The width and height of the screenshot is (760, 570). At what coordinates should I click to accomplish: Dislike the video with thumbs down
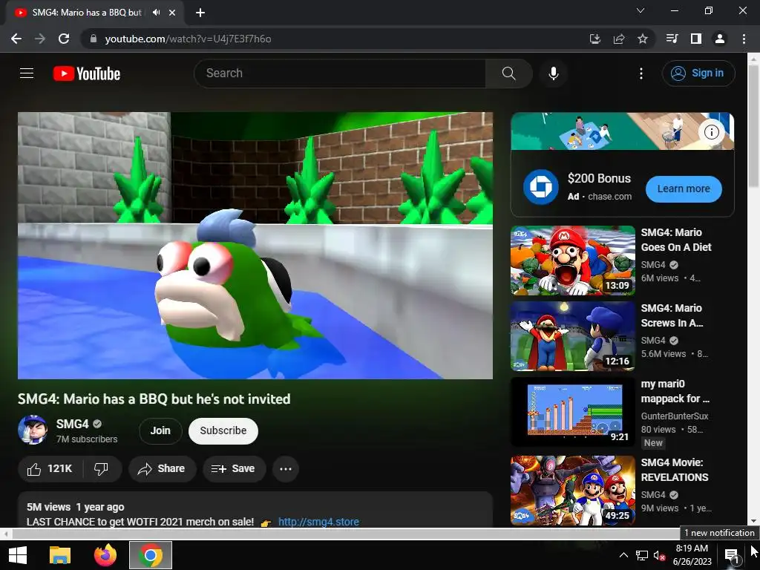pos(101,469)
